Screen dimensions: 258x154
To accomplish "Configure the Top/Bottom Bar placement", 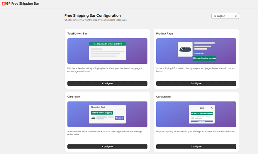I will click(107, 83).
